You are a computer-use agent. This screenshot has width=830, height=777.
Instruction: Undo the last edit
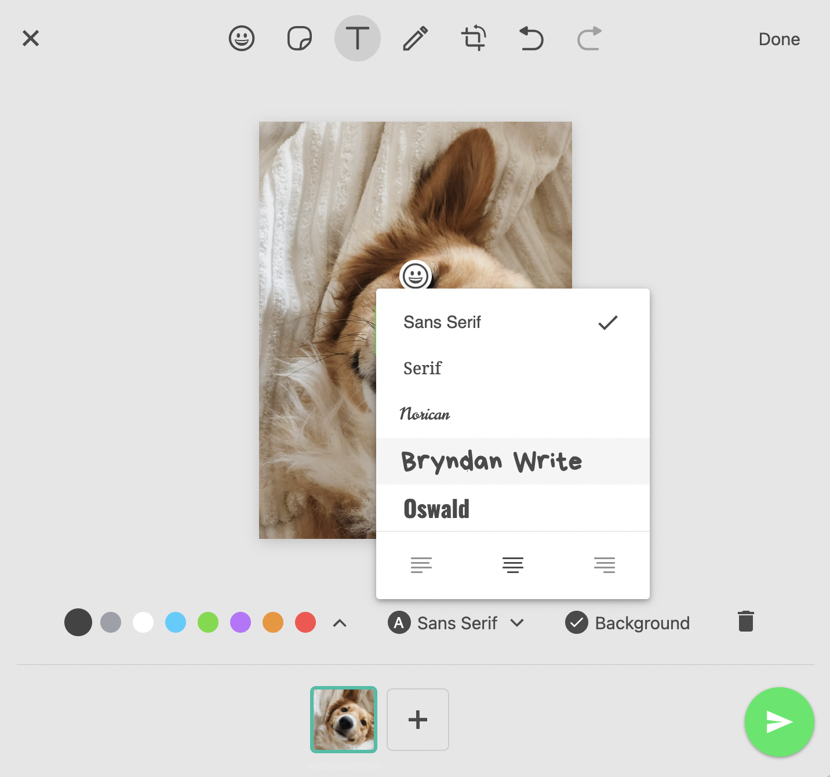(x=531, y=38)
